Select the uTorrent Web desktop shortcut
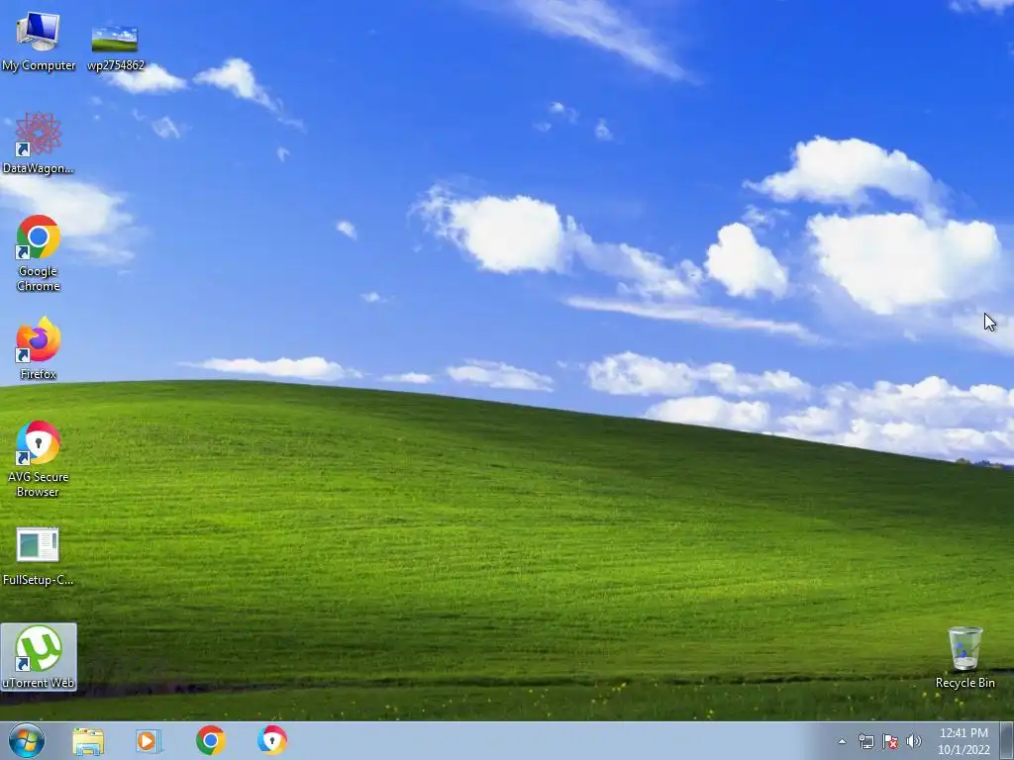1014x760 pixels. 39,657
